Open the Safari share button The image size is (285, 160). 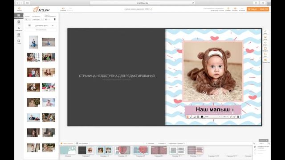[256, 3]
